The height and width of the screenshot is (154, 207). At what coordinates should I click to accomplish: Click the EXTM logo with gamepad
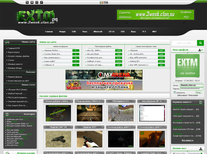click(38, 18)
